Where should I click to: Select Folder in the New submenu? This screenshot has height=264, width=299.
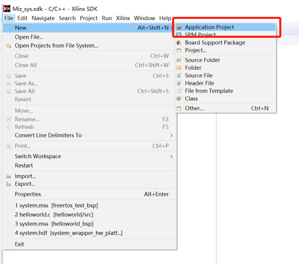coord(225,68)
